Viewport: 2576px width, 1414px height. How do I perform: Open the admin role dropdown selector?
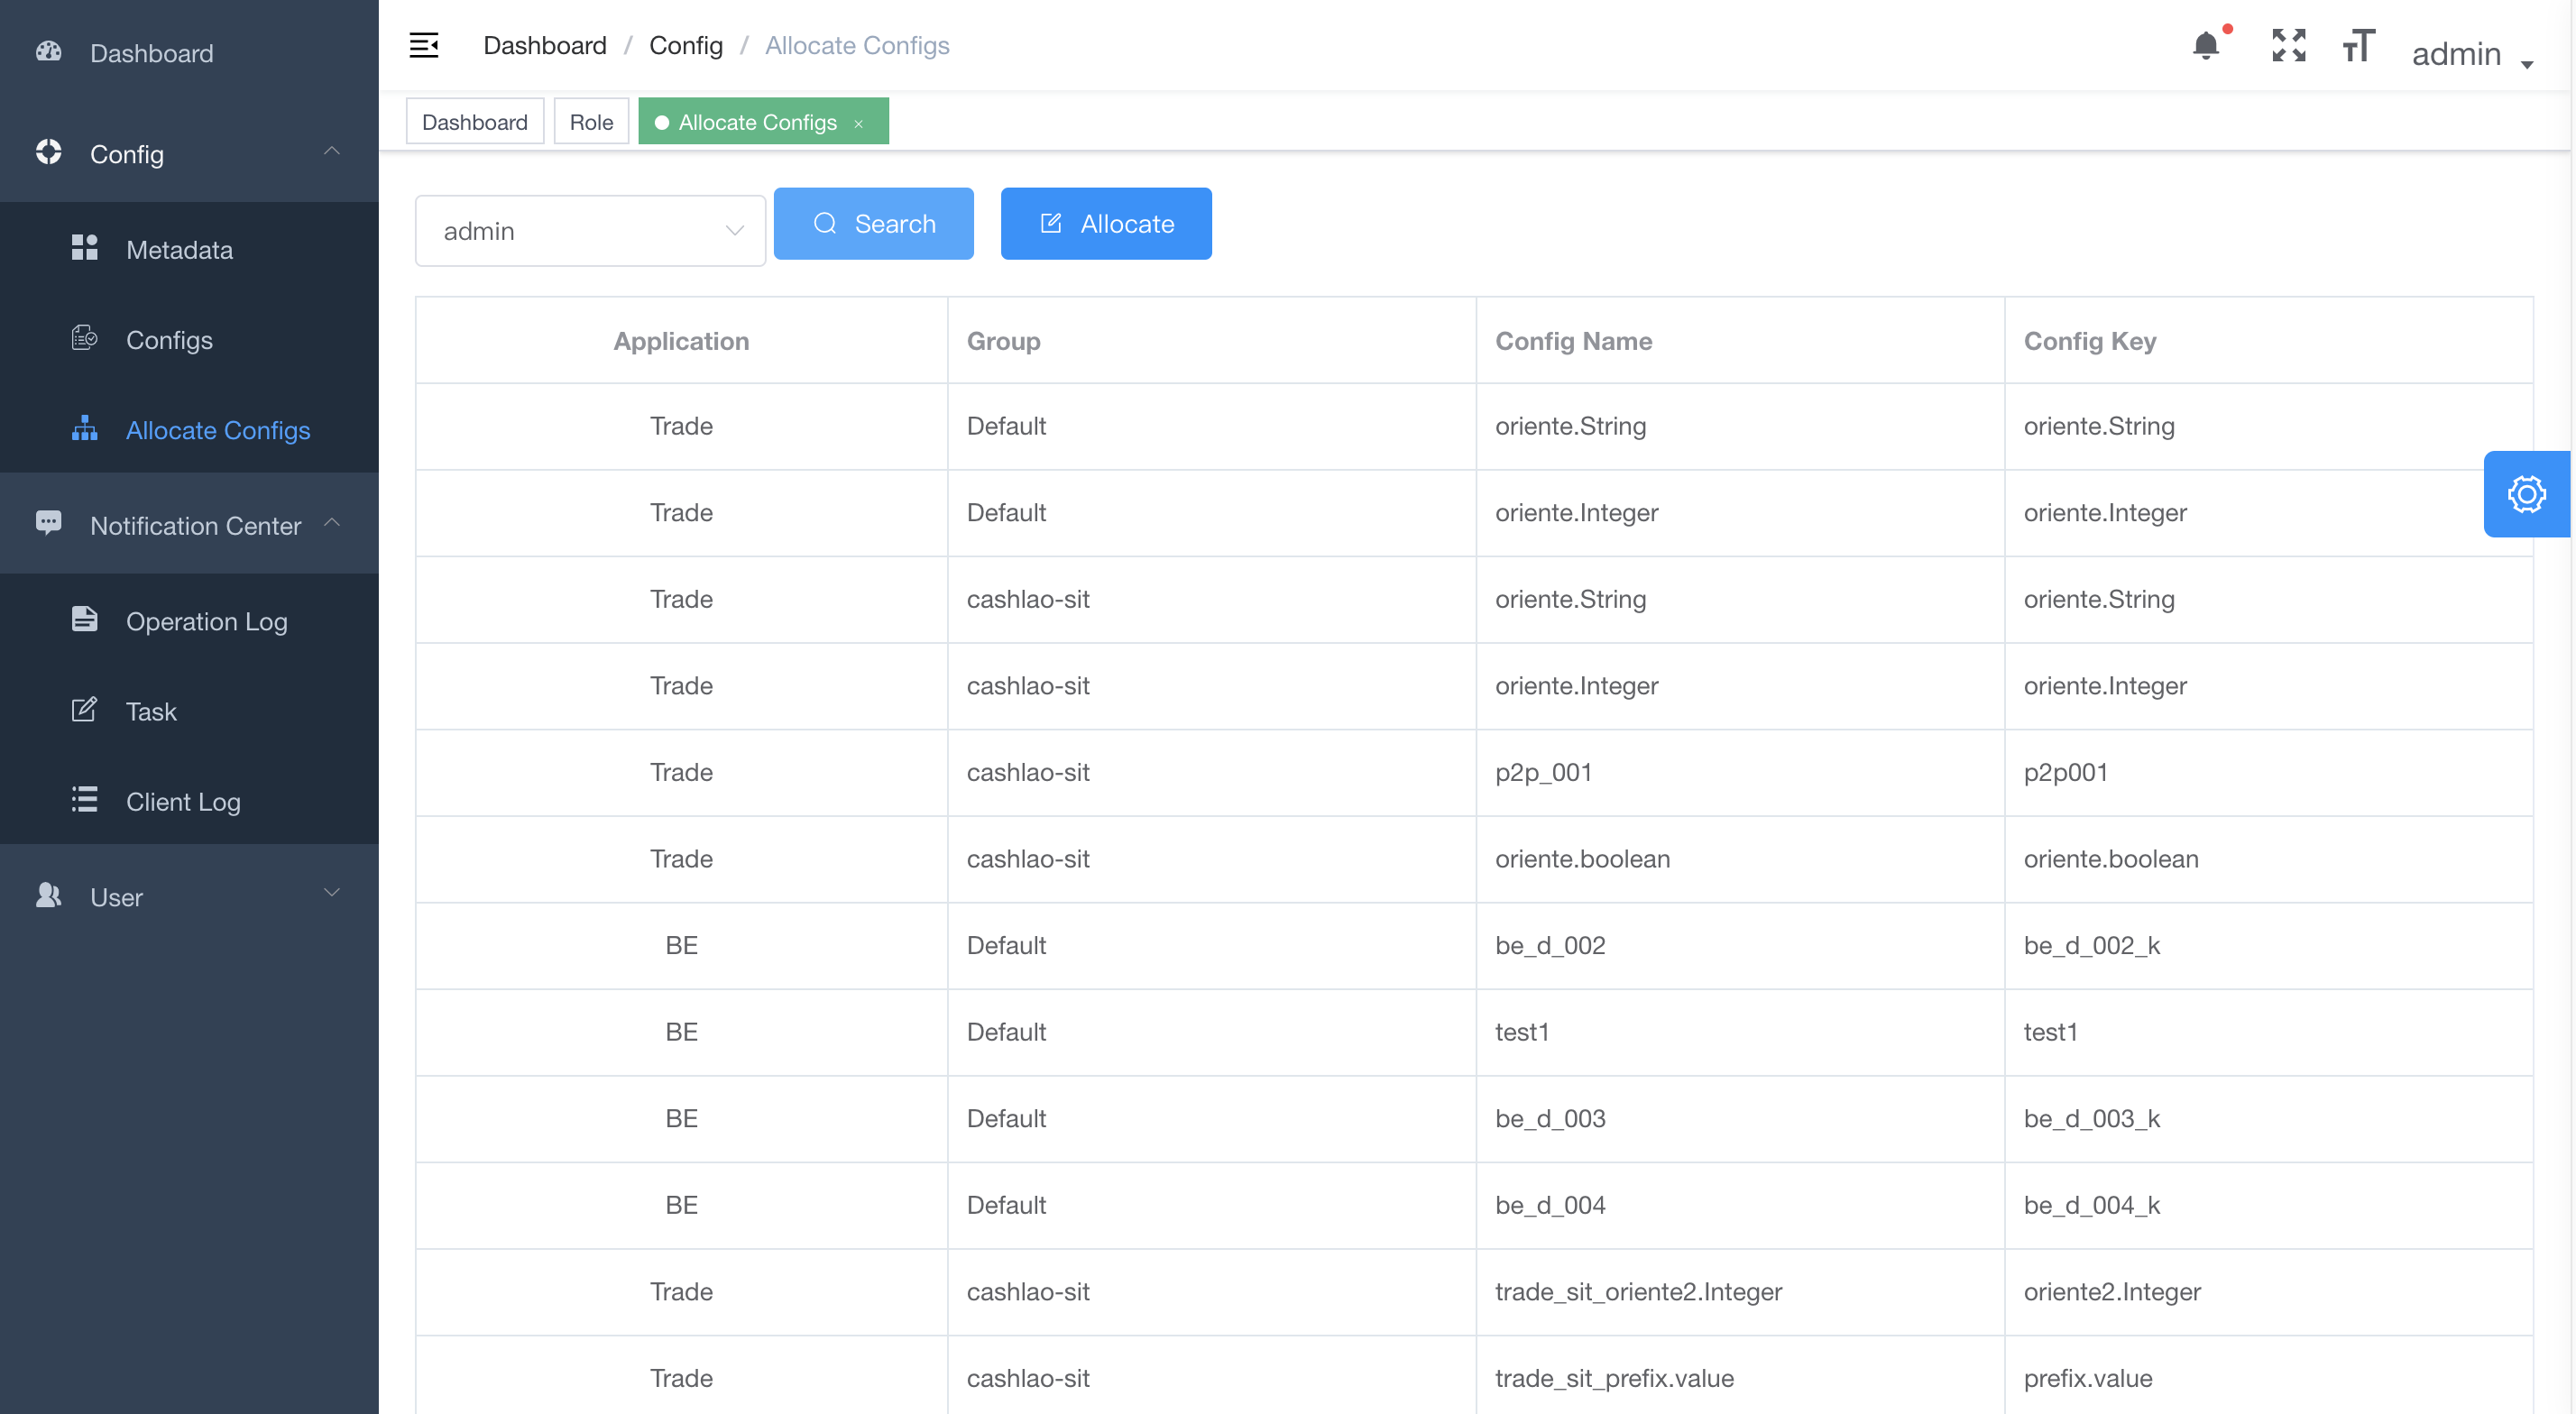(x=590, y=231)
